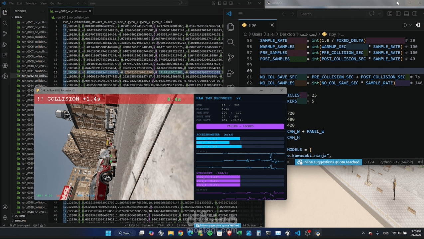
Task: Open View menu
Action: pos(44,3)
